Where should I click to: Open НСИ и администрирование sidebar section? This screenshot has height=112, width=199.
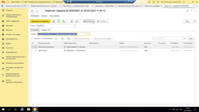tap(14, 81)
